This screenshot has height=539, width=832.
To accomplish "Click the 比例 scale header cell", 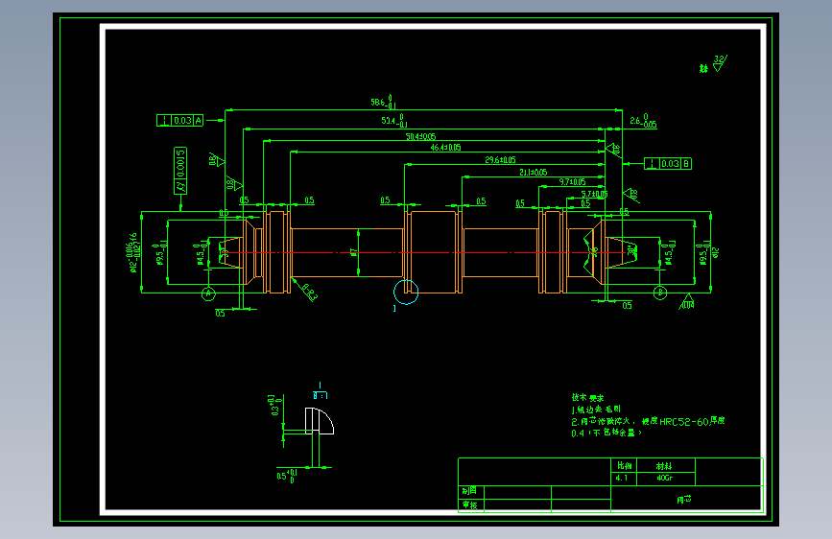I will click(624, 466).
